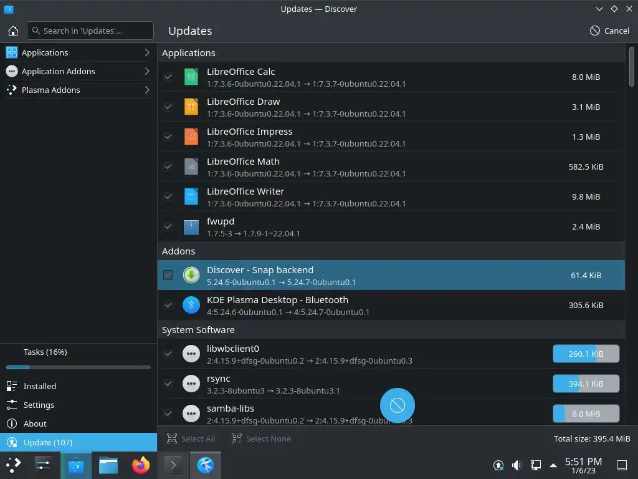Image resolution: width=638 pixels, height=479 pixels.
Task: Toggle the KDE Plasma Desktop Bluetooth checkbox
Action: 168,305
